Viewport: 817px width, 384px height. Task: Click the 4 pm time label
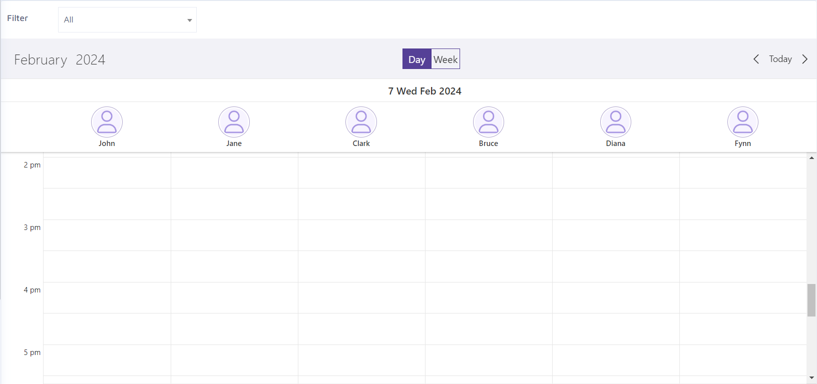tap(32, 290)
